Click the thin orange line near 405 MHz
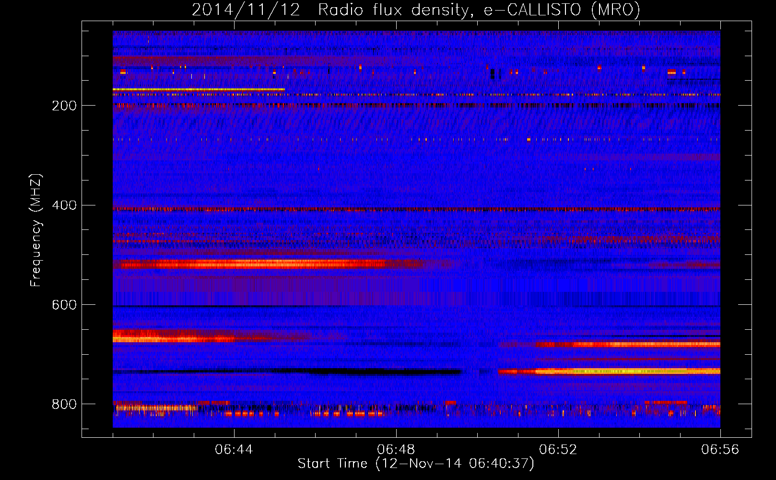The image size is (776, 480). (x=416, y=209)
